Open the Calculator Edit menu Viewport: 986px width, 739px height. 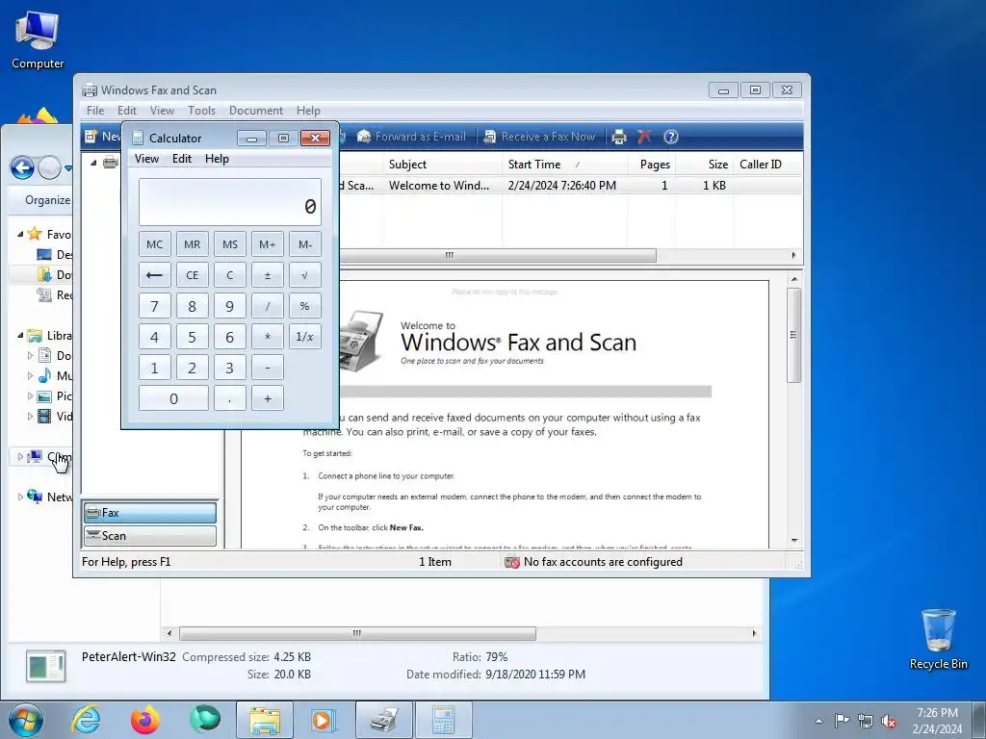pyautogui.click(x=182, y=159)
